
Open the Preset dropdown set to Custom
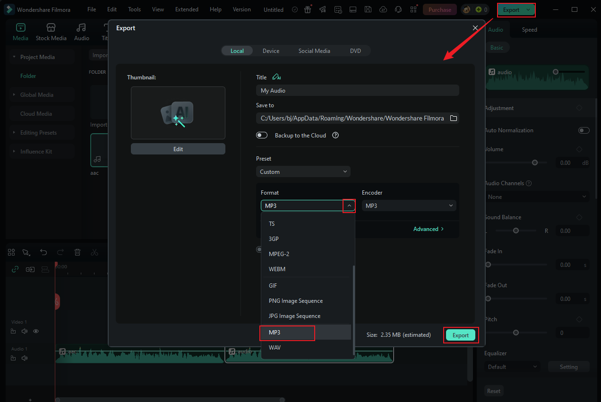303,171
